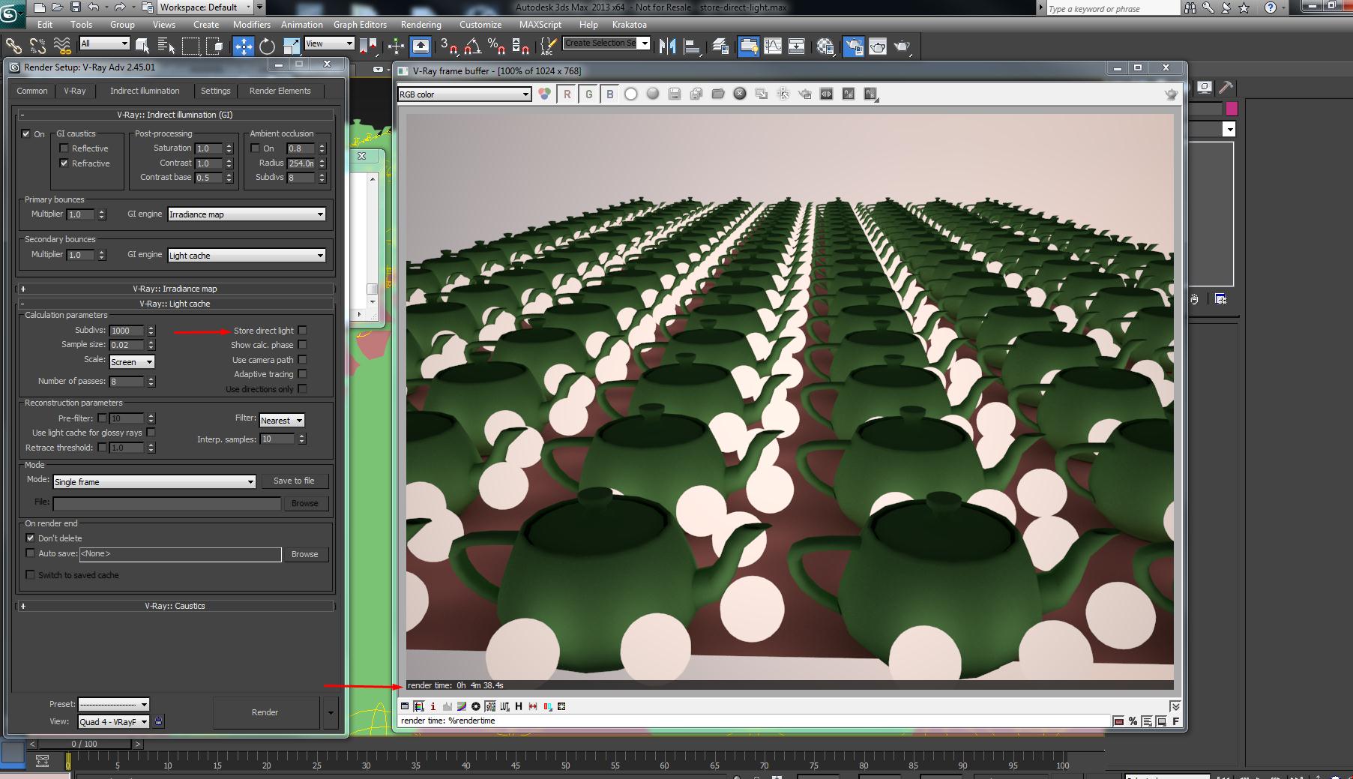Enable Show calc. phase
Viewport: 1353px width, 779px height.
tap(302, 345)
